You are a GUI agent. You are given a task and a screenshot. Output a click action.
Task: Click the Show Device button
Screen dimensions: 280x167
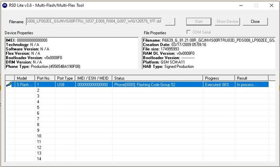click(227, 22)
